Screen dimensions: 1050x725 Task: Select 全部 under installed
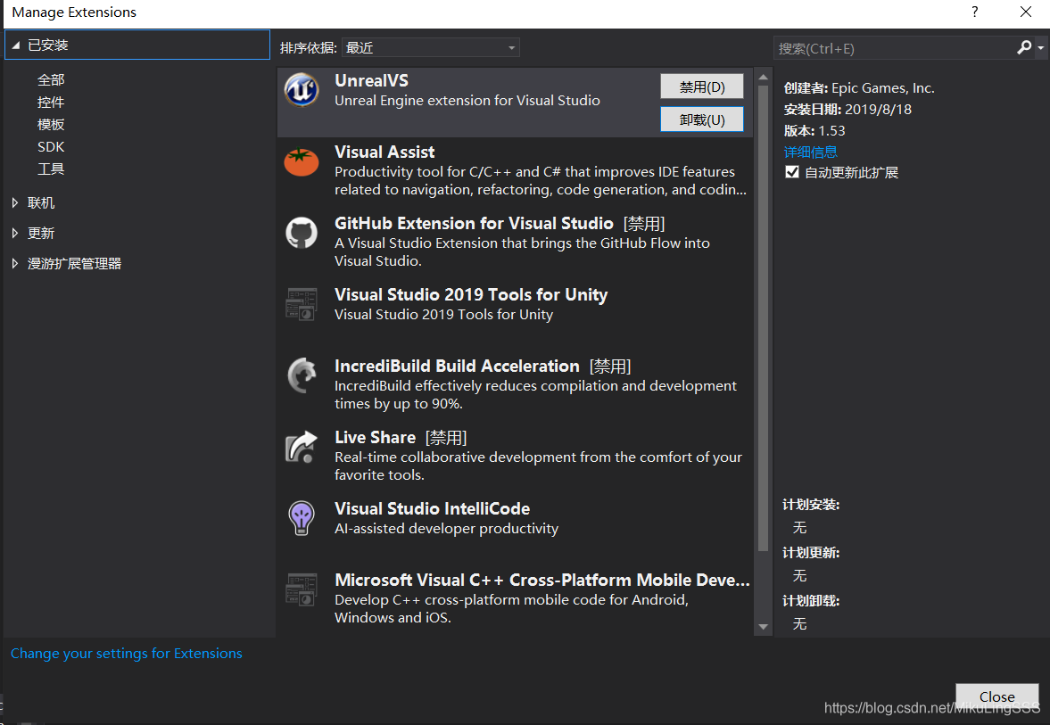[51, 80]
